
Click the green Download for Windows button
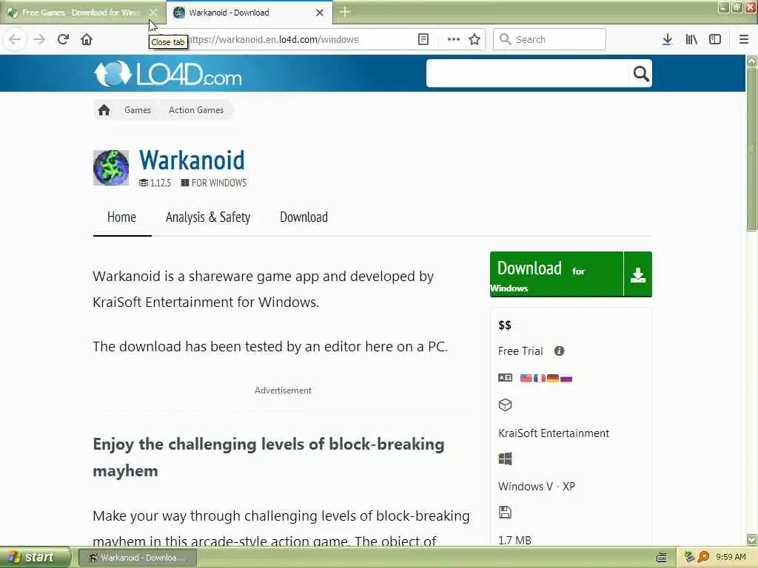click(x=571, y=274)
